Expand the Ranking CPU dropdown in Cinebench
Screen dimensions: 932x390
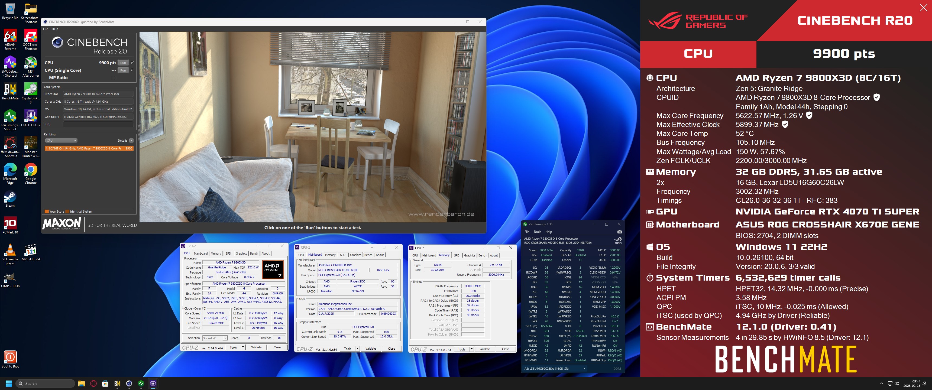pos(61,140)
